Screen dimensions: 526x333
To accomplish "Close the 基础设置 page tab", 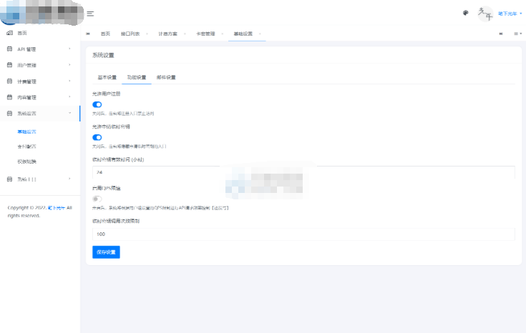I will tap(260, 34).
